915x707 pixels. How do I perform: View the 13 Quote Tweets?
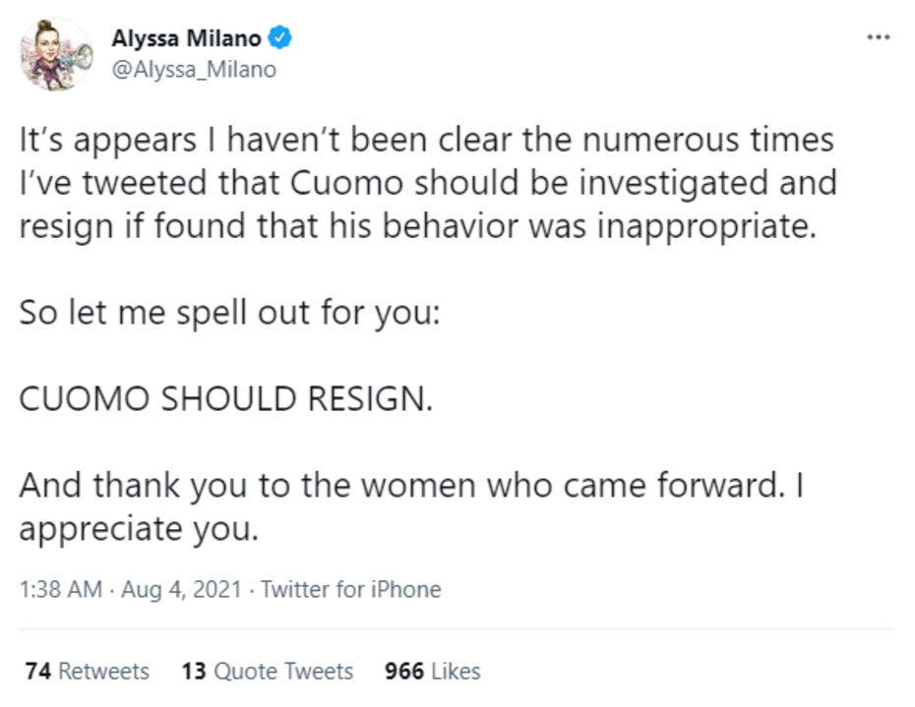268,672
